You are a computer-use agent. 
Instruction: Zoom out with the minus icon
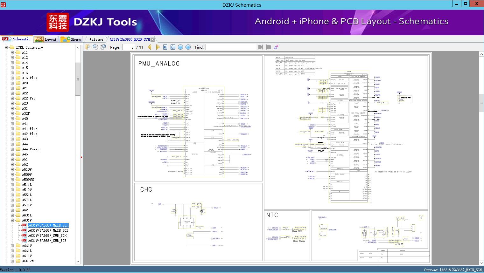[180, 47]
